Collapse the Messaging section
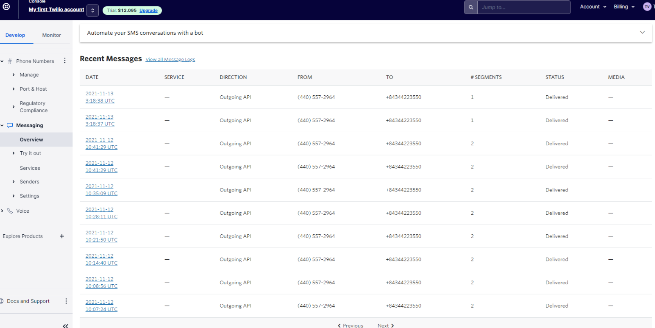Viewport: 655px width, 328px height. (2, 125)
